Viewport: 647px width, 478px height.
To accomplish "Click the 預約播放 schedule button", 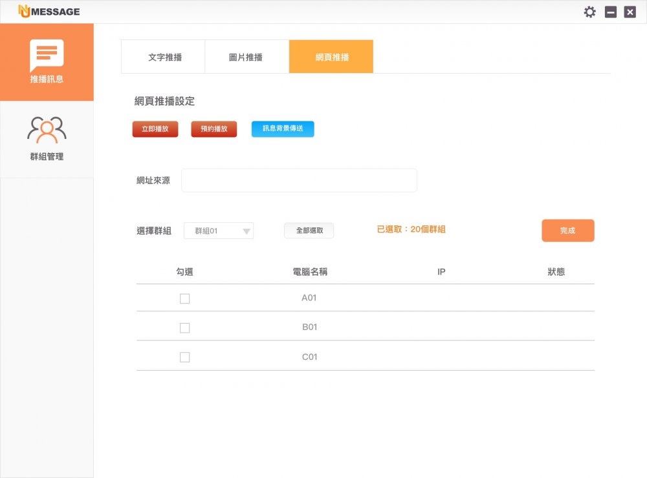I will [x=214, y=129].
